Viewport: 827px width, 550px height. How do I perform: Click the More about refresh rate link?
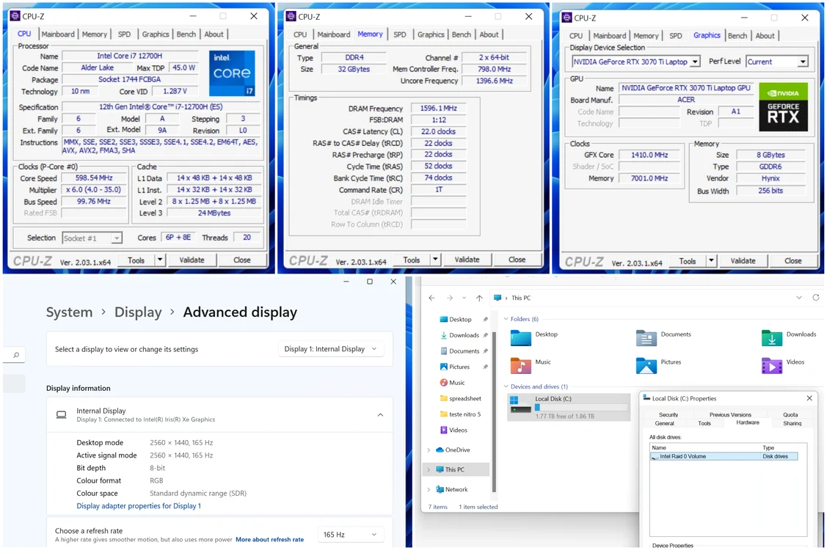[x=269, y=540]
